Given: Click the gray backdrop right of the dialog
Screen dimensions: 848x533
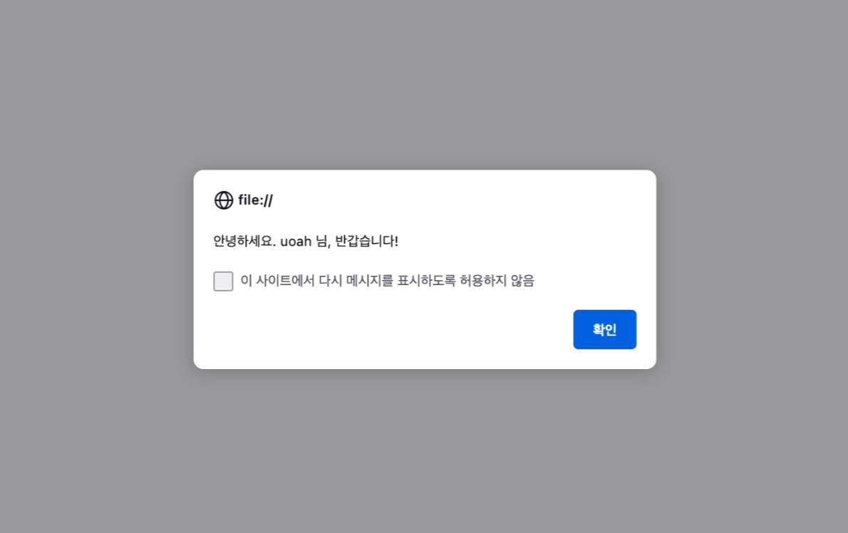Looking at the screenshot, I should [752, 269].
